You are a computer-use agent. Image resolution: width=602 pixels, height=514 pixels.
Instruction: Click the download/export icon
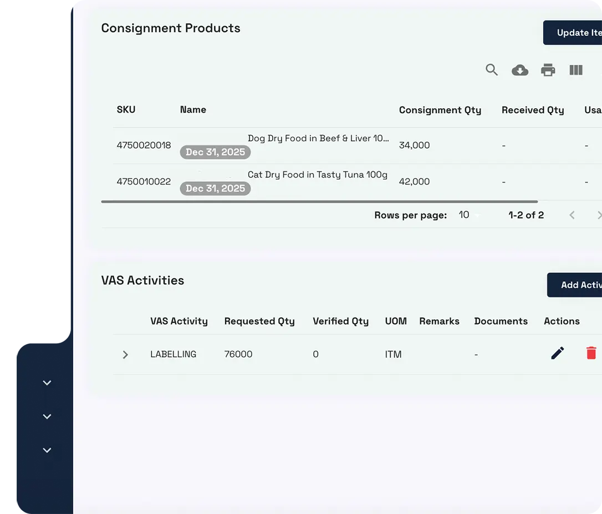520,70
